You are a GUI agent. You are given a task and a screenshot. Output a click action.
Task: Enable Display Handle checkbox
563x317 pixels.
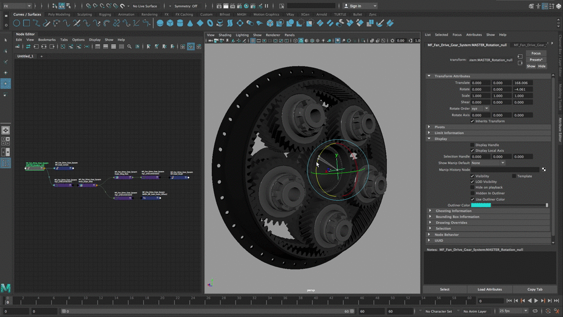pos(472,145)
